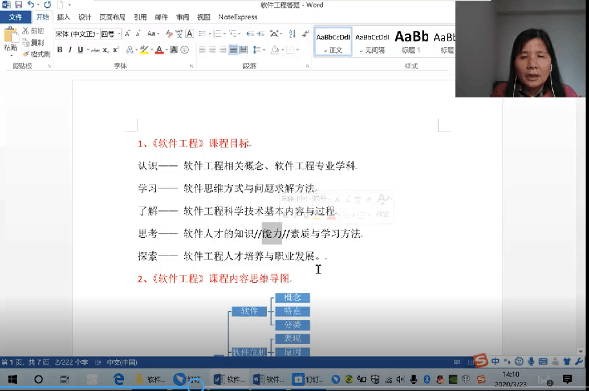Expand the font color dropdown arrow

click(166, 50)
